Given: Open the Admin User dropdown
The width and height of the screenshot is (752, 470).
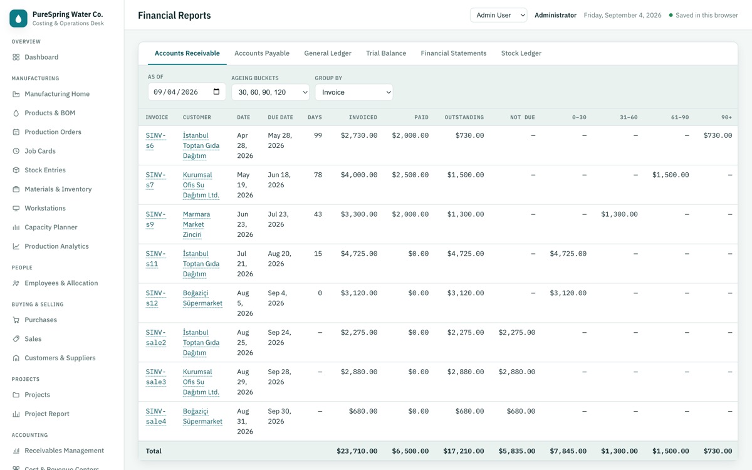Looking at the screenshot, I should coord(499,15).
